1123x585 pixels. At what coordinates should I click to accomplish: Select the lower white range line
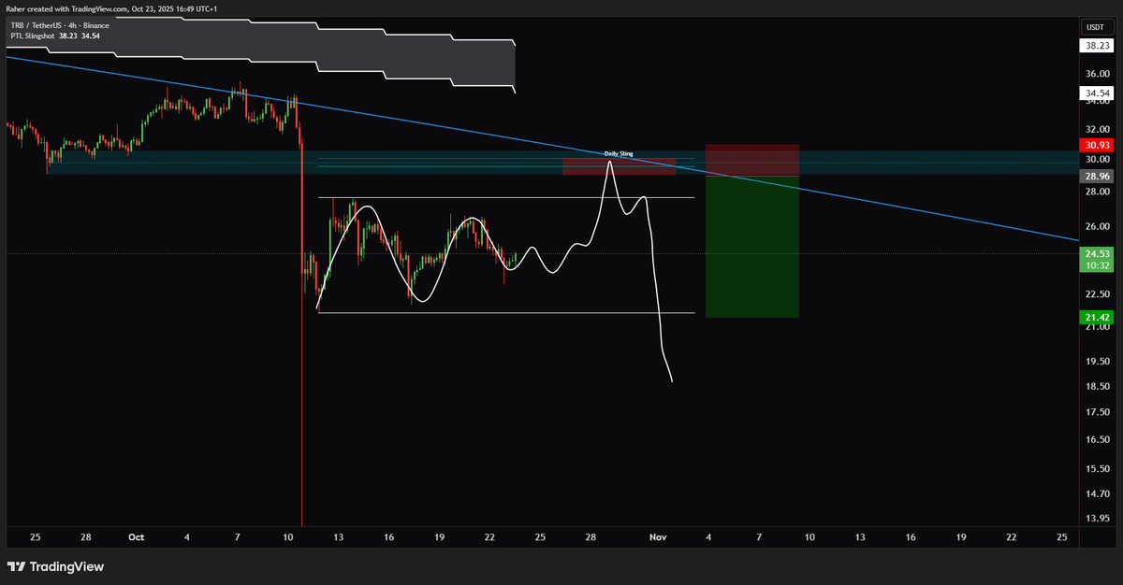pos(506,313)
